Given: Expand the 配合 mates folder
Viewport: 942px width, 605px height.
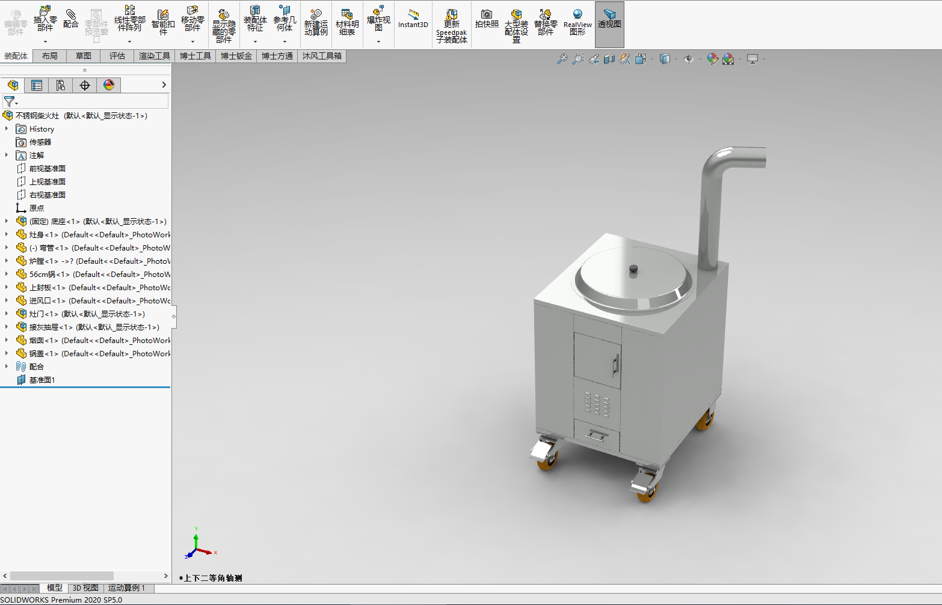Looking at the screenshot, I should pyautogui.click(x=7, y=366).
